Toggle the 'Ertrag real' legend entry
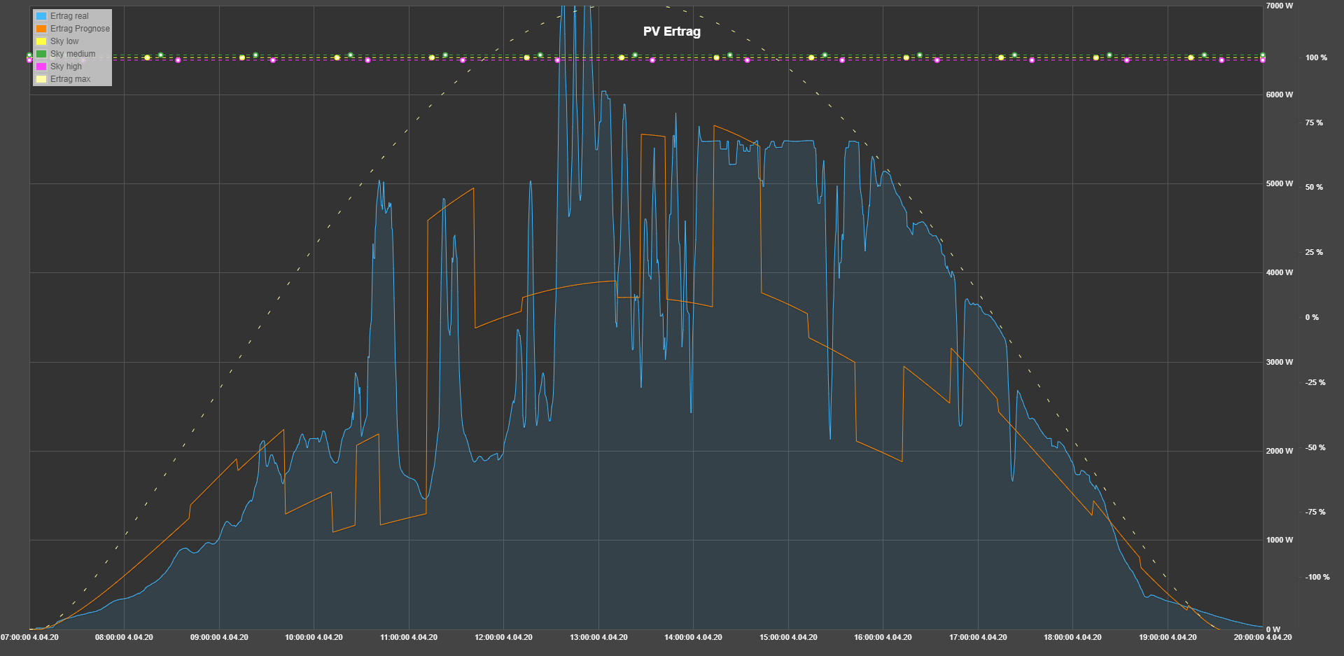Viewport: 1344px width, 656px height. tap(62, 16)
